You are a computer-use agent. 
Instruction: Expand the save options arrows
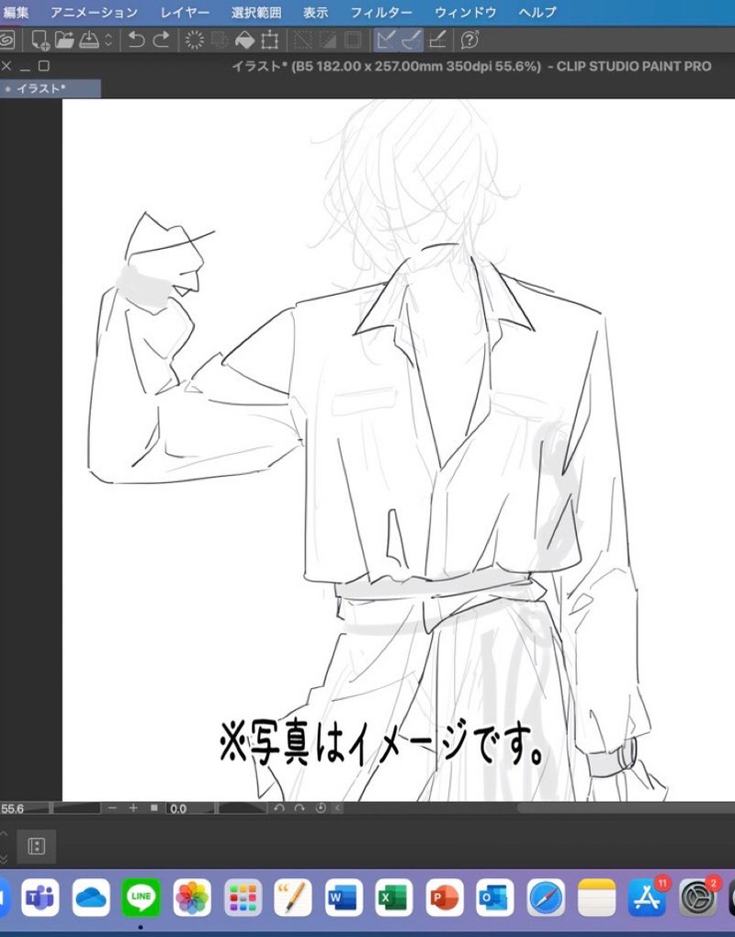(x=108, y=40)
